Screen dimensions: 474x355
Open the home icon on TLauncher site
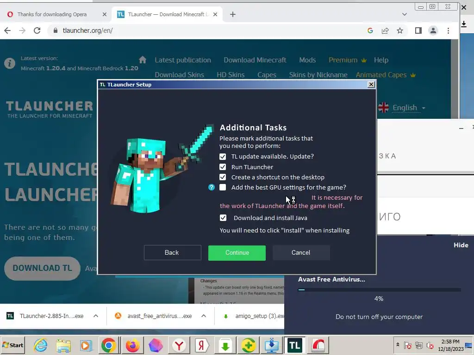click(143, 60)
